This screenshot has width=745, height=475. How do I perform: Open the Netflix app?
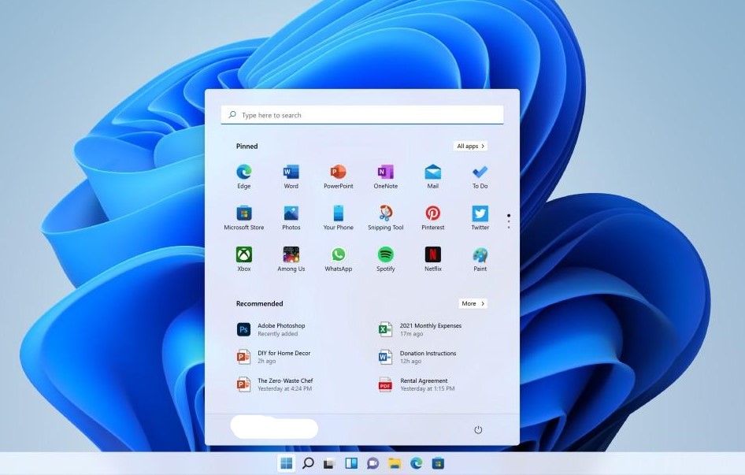tap(432, 259)
